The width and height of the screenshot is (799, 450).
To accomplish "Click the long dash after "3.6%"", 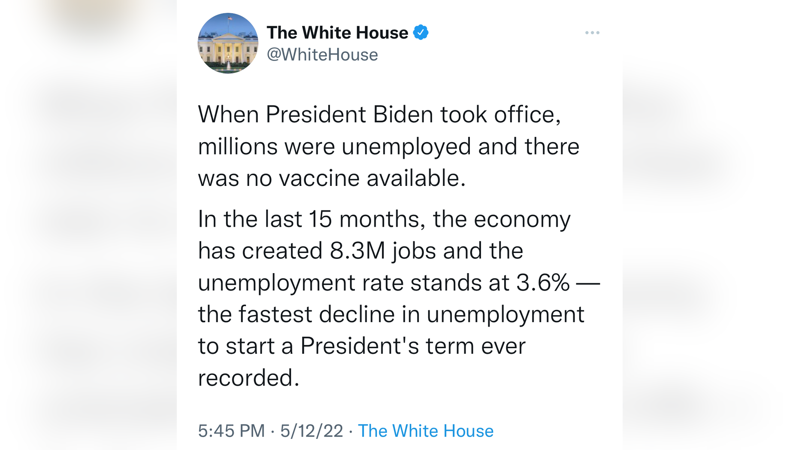I will tap(587, 283).
